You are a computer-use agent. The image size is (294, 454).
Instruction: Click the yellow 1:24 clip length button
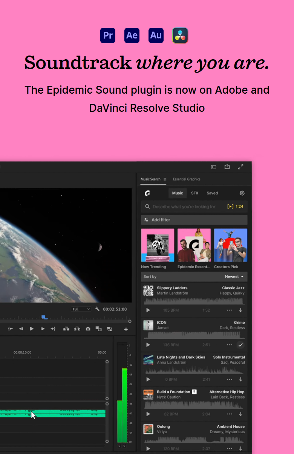(x=235, y=207)
